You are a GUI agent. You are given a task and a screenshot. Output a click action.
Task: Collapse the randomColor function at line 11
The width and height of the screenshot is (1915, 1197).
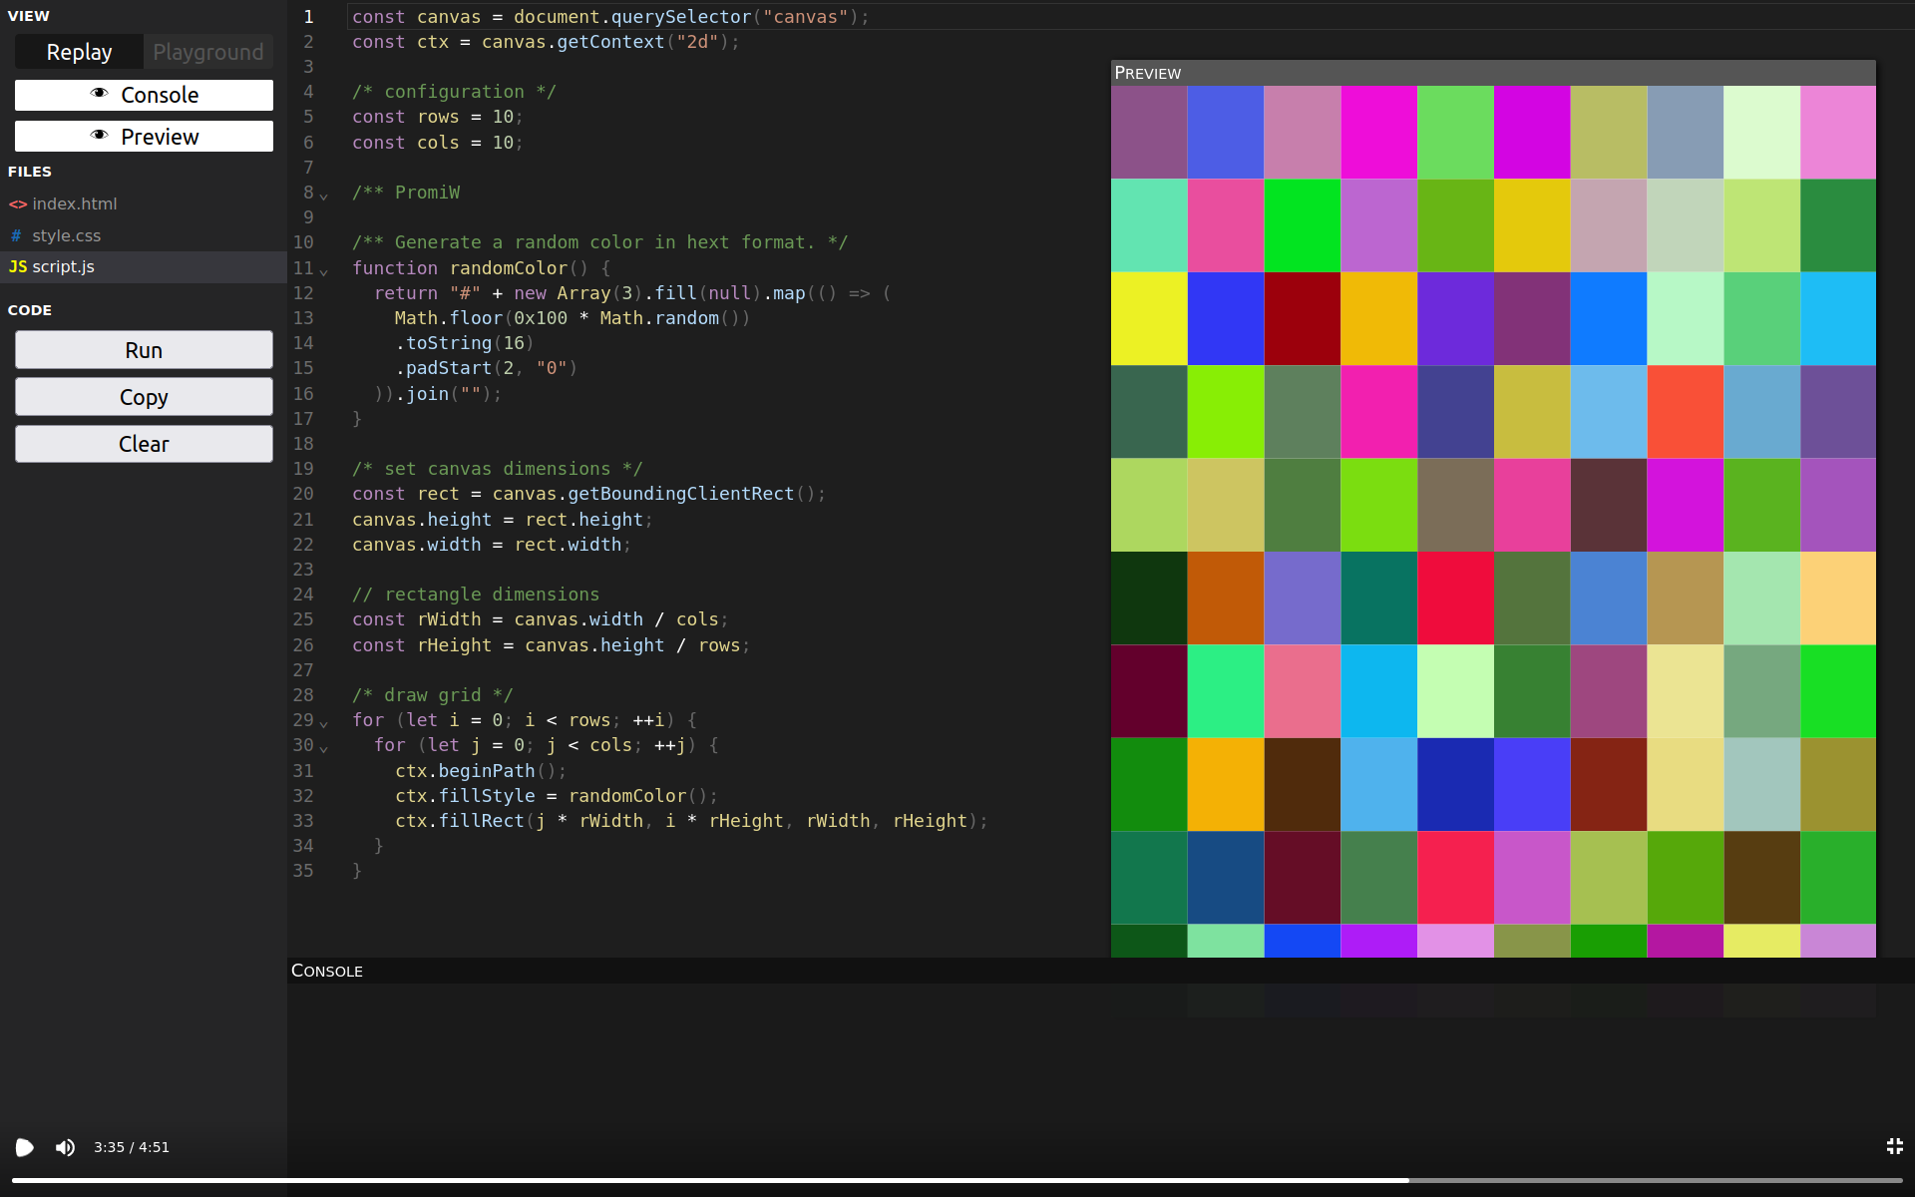click(x=324, y=270)
